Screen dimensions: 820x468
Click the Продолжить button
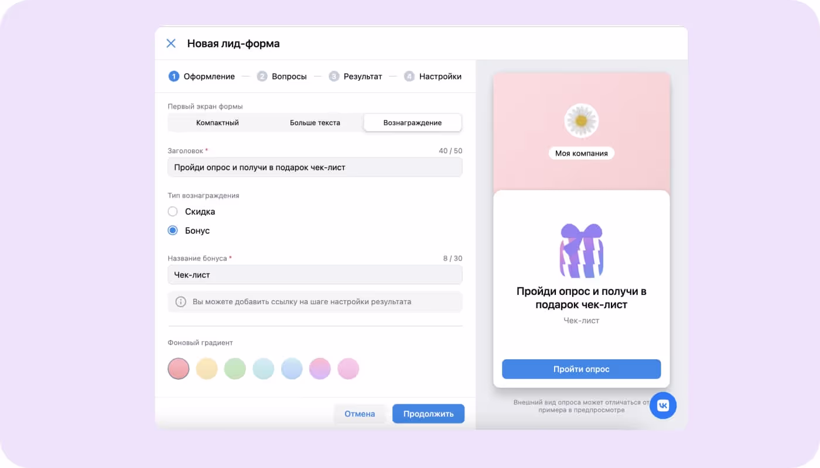428,414
